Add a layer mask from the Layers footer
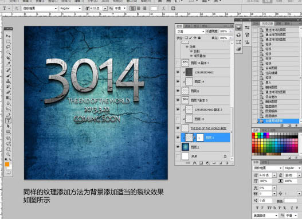 point(201,163)
